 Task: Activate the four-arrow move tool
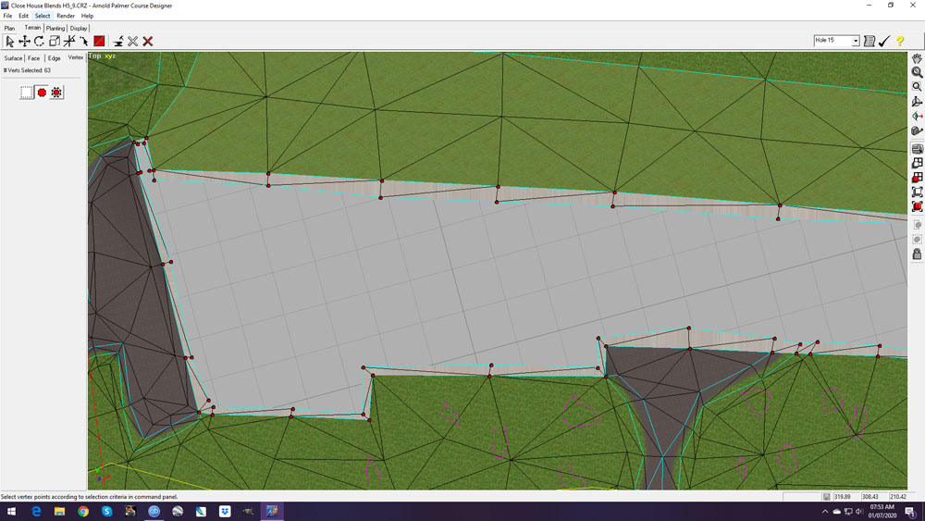click(25, 42)
